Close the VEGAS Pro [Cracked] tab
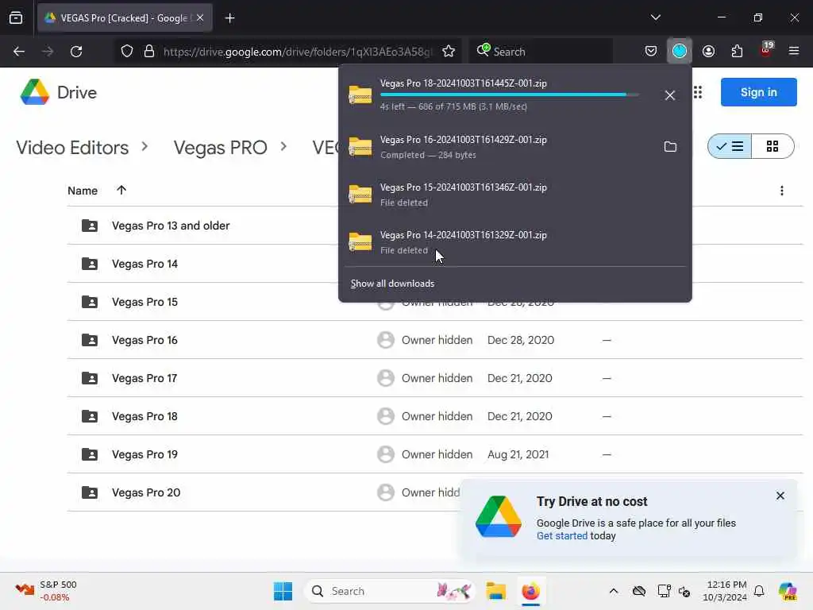The height and width of the screenshot is (610, 813). pyautogui.click(x=200, y=17)
